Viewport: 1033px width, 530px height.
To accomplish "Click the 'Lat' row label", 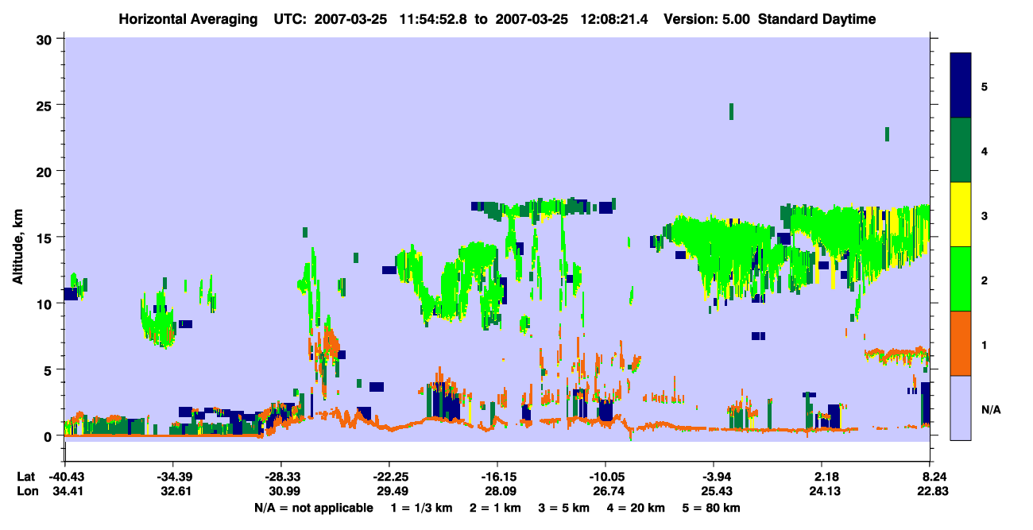I will click(x=25, y=477).
